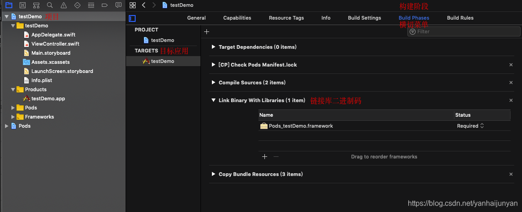The image size is (522, 212).
Task: Open the Source Control navigator icon
Action: point(23,5)
